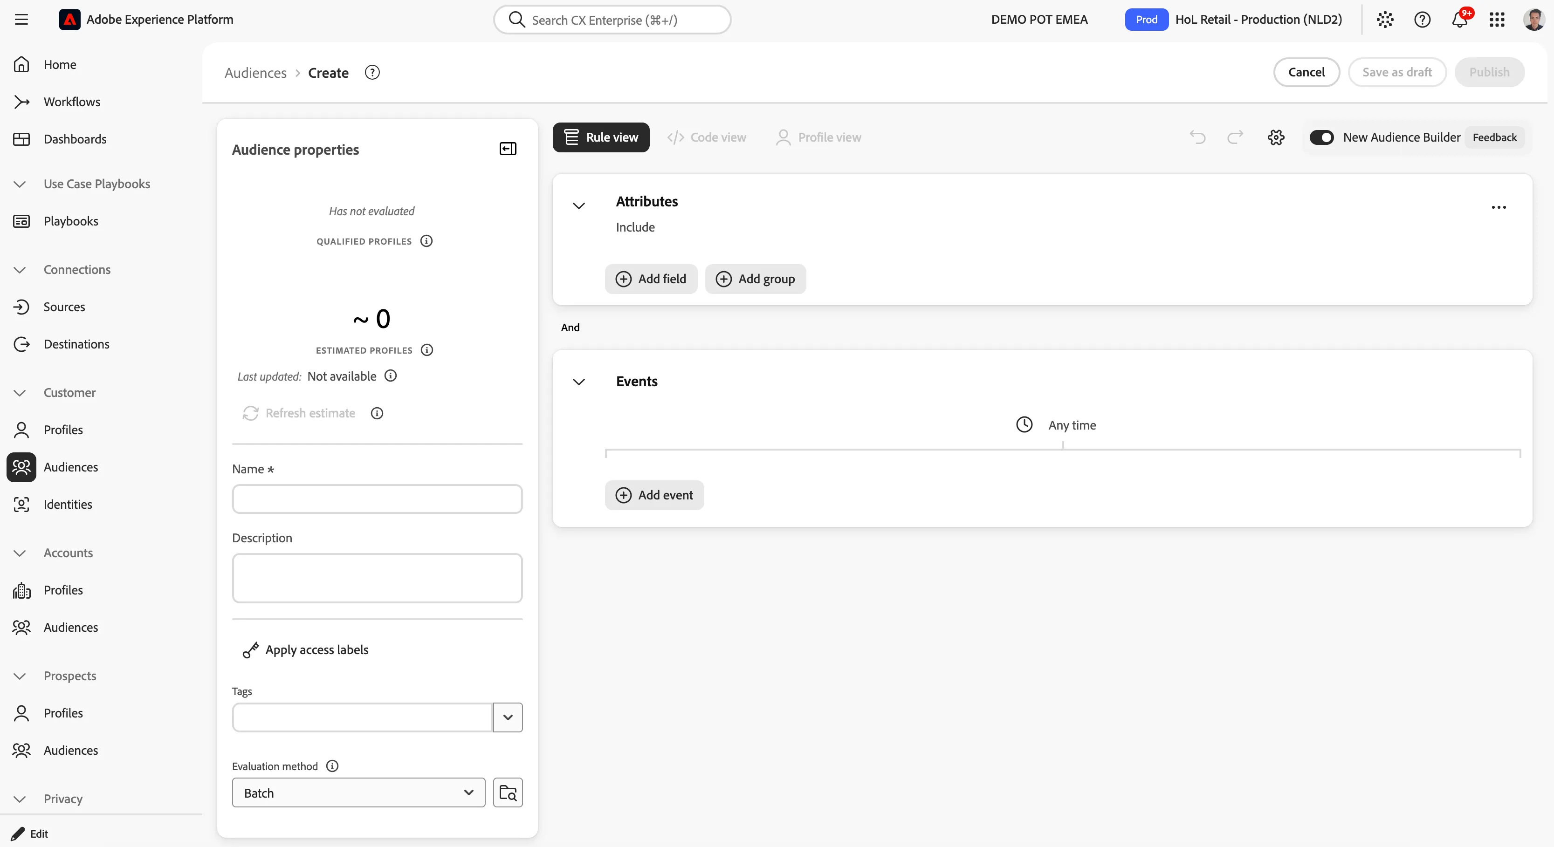
Task: Open the AI Assistant sparkle icon
Action: pos(1385,19)
